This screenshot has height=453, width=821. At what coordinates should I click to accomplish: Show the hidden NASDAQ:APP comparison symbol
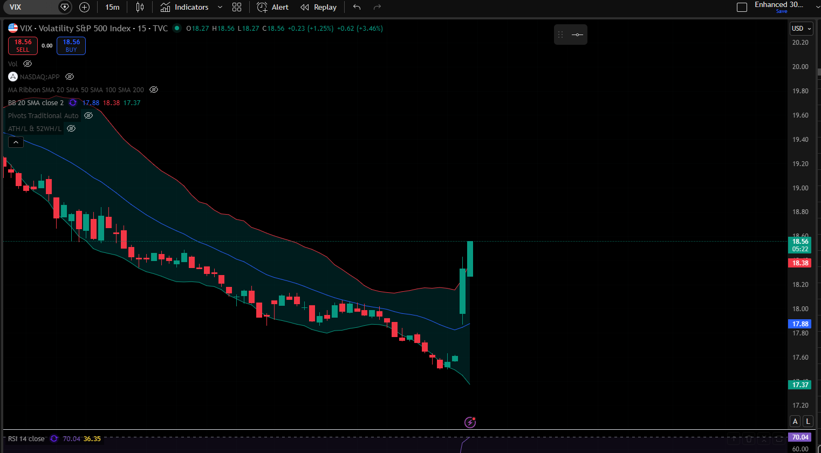tap(70, 77)
